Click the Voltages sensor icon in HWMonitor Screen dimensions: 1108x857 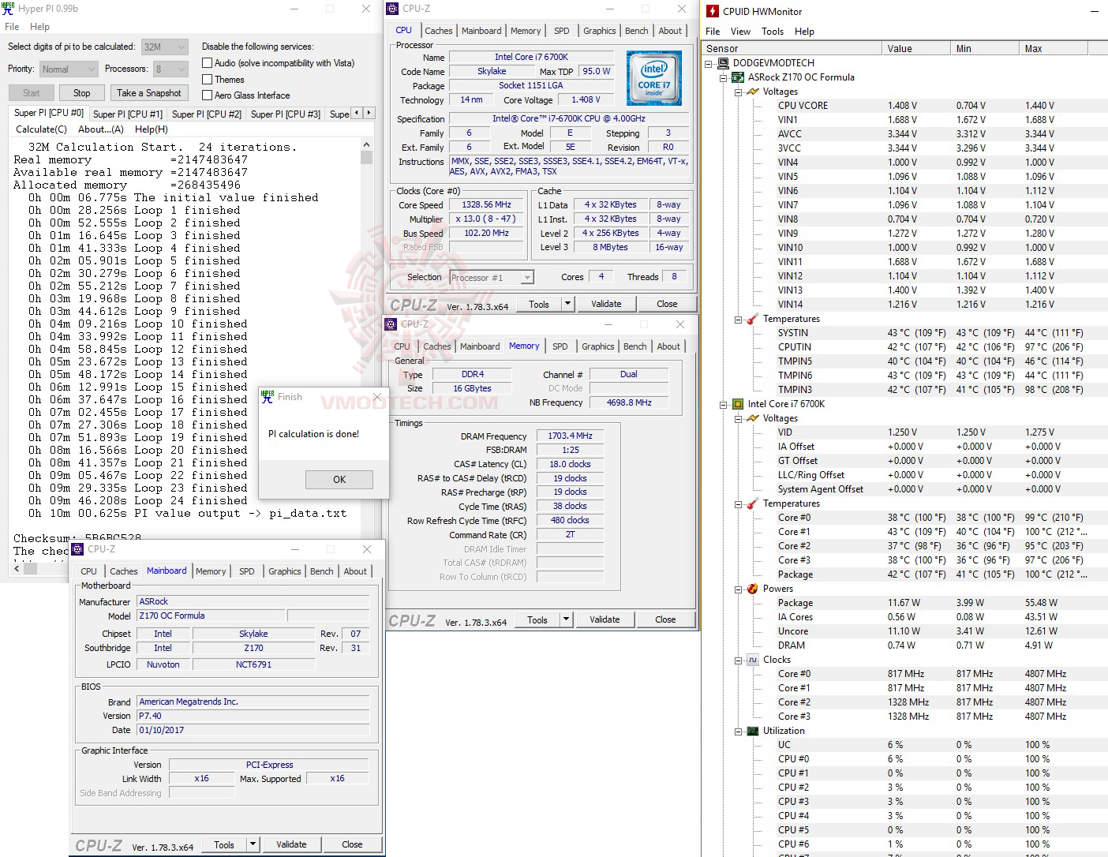click(x=751, y=92)
